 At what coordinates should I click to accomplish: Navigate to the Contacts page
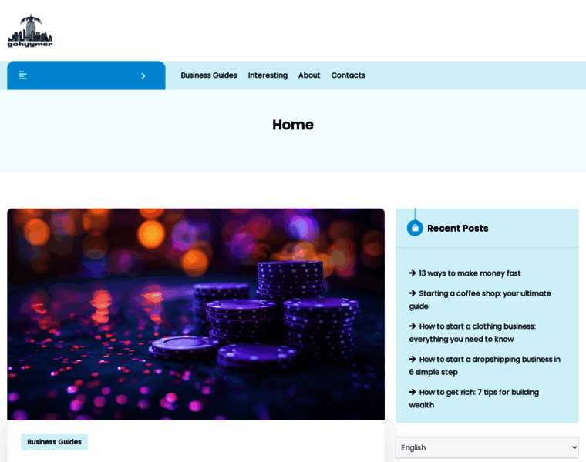[x=348, y=75]
